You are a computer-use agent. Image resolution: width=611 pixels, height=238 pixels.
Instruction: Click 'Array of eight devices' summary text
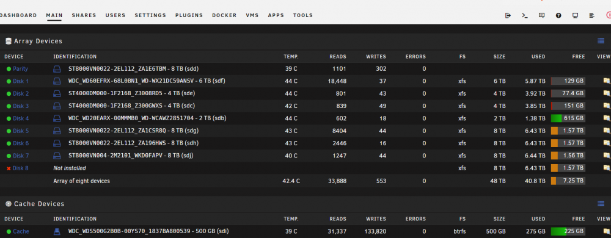point(81,181)
